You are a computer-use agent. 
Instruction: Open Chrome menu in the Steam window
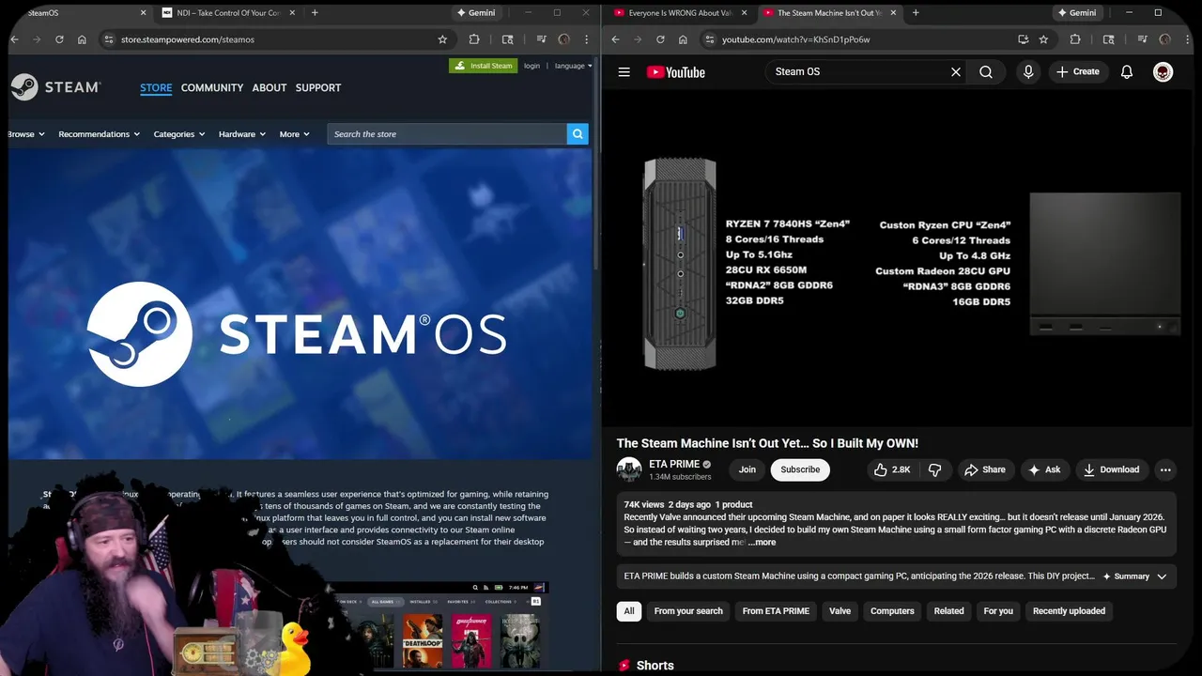[587, 39]
